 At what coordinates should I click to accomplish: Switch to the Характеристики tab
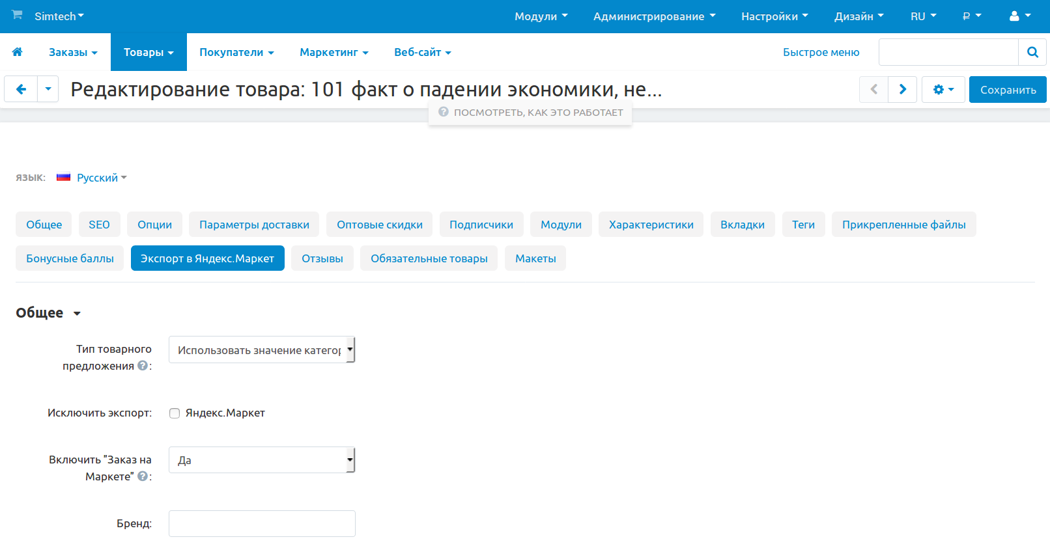(x=651, y=225)
